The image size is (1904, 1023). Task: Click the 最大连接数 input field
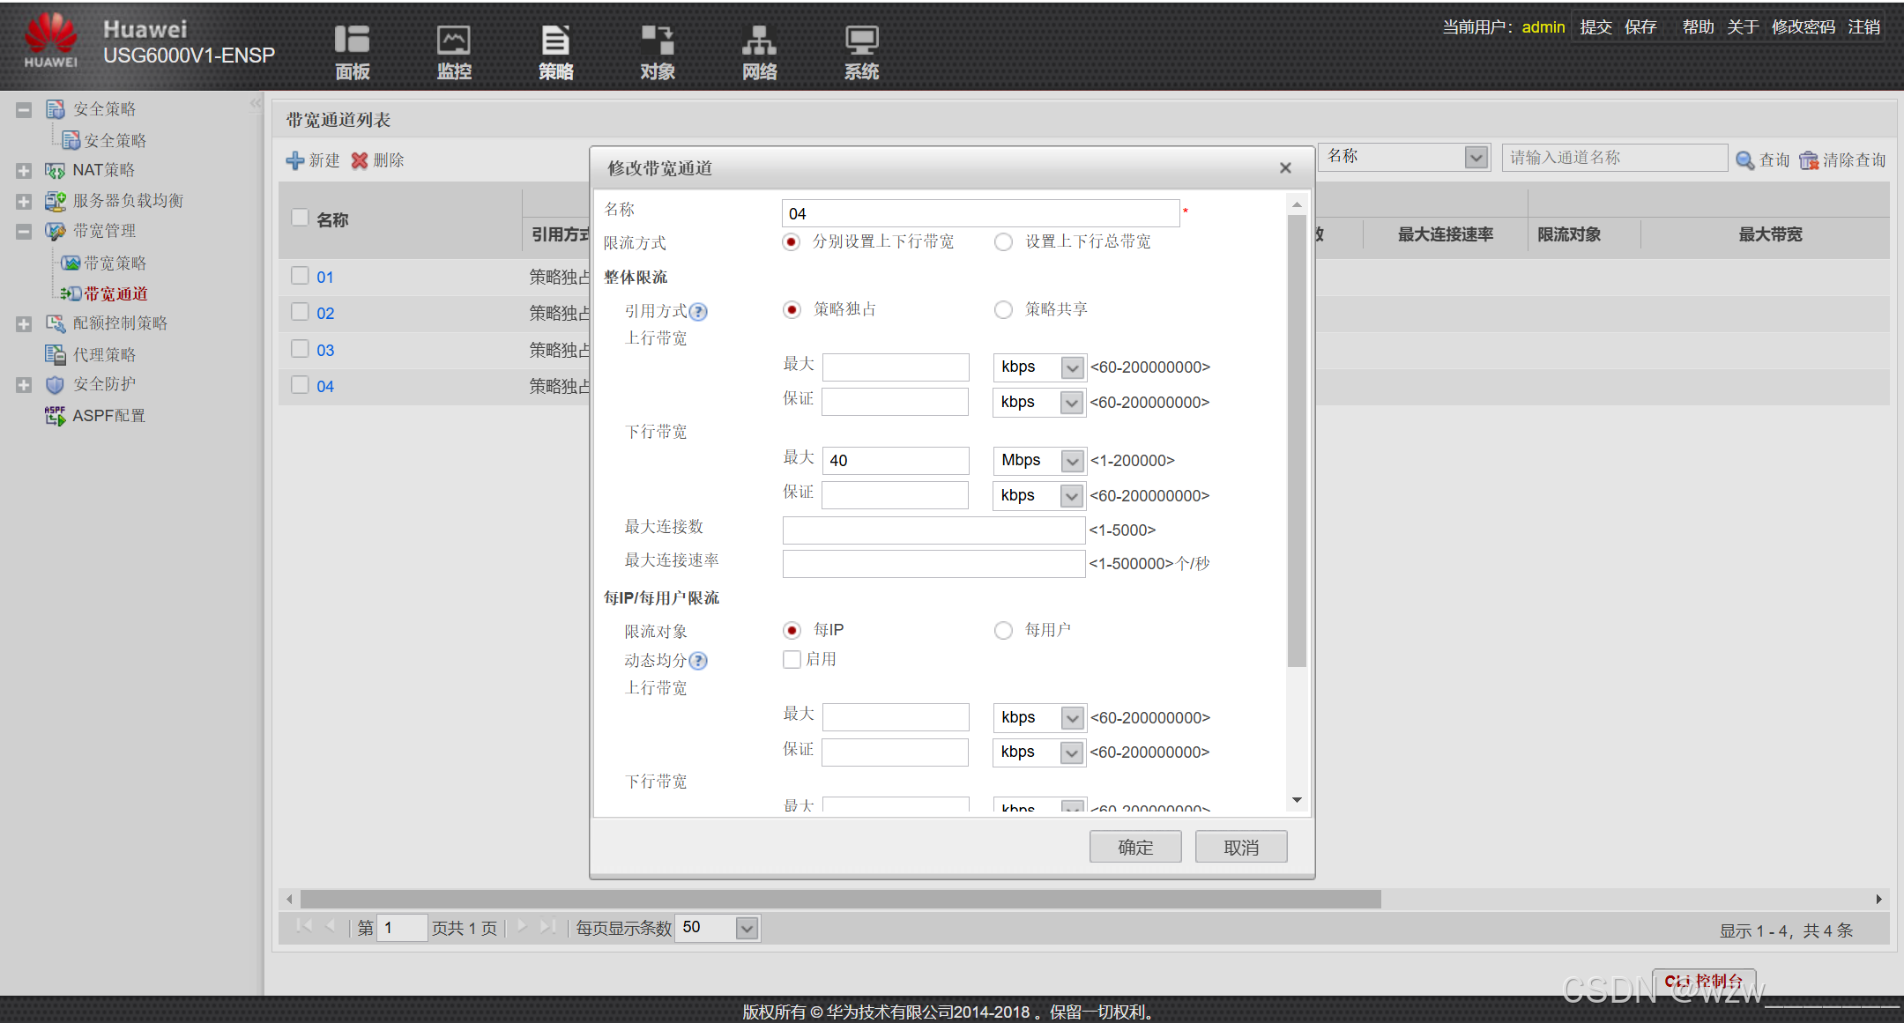[x=933, y=530]
